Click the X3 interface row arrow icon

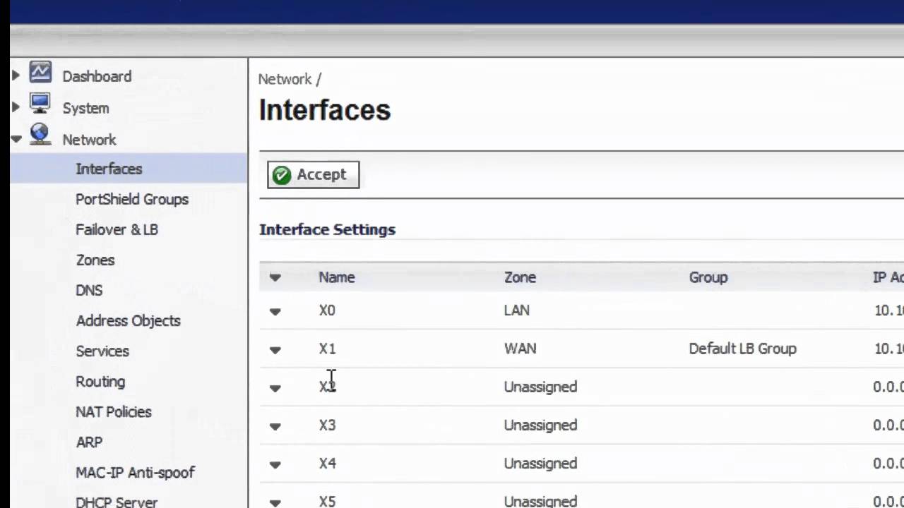point(275,425)
